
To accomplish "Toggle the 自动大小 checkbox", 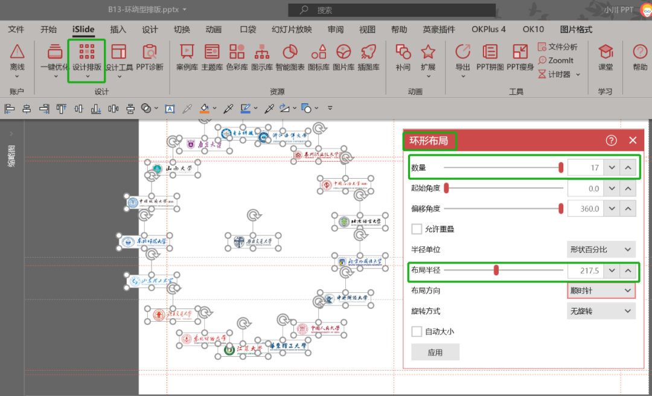I will (x=417, y=331).
